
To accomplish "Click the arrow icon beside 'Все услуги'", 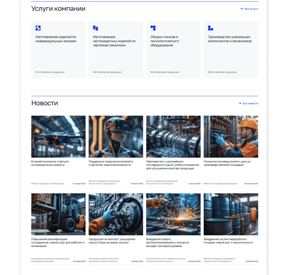I will (241, 9).
